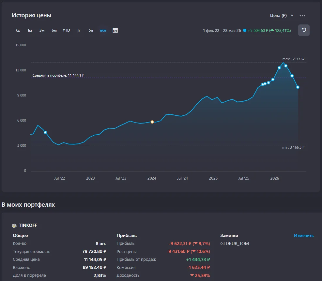Select the 7д time range

[x=18, y=30]
